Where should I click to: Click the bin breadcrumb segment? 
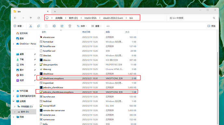[131, 18]
